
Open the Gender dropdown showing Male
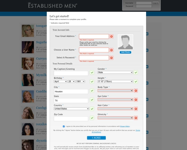click(115, 72)
